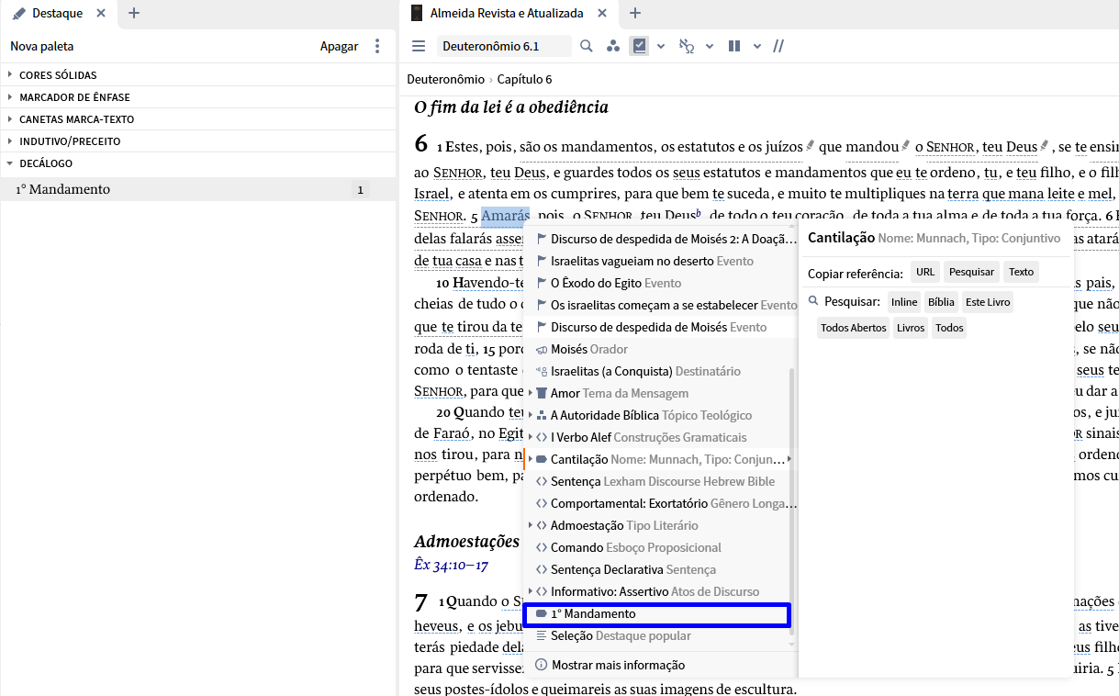
Task: Expand I Verbo Alef entry
Action: click(530, 437)
